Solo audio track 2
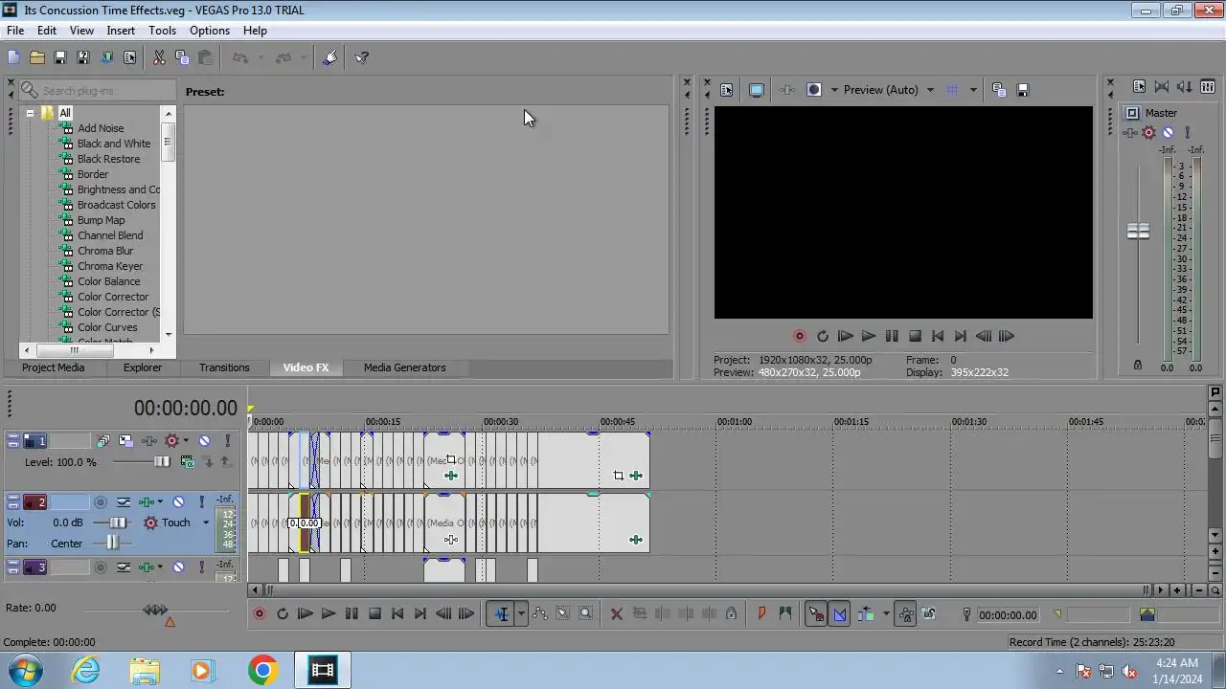This screenshot has height=689, width=1226. click(201, 502)
